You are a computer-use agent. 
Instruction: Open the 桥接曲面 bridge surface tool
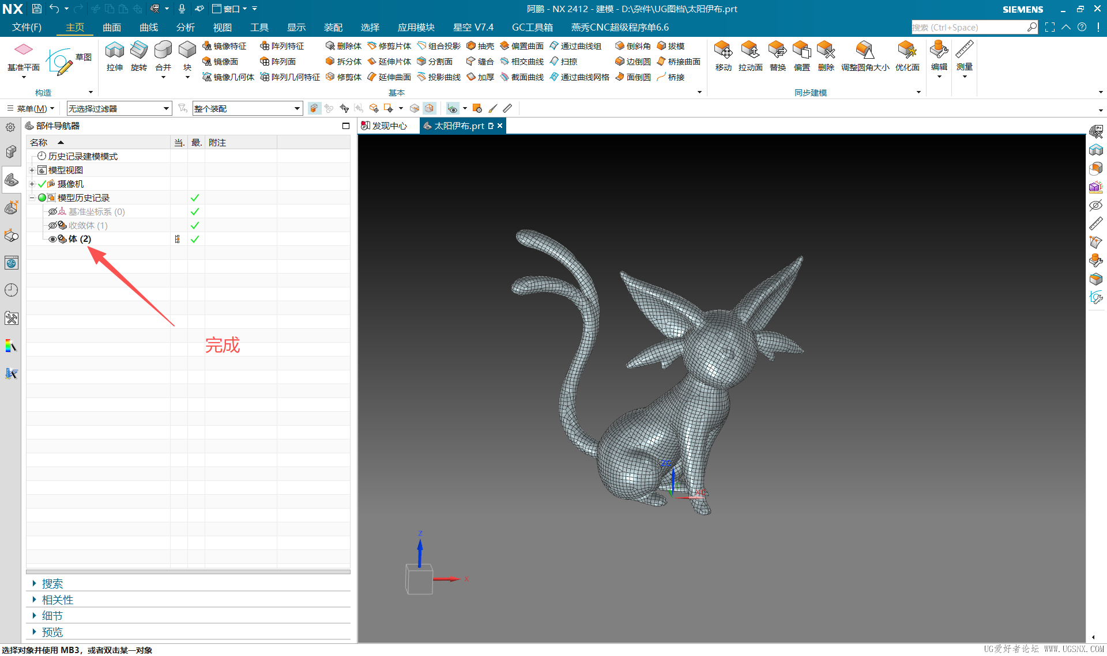click(x=679, y=62)
